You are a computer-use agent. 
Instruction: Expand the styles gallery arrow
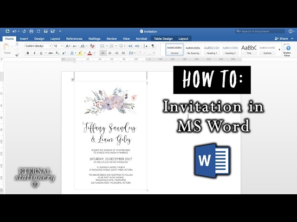point(279,49)
